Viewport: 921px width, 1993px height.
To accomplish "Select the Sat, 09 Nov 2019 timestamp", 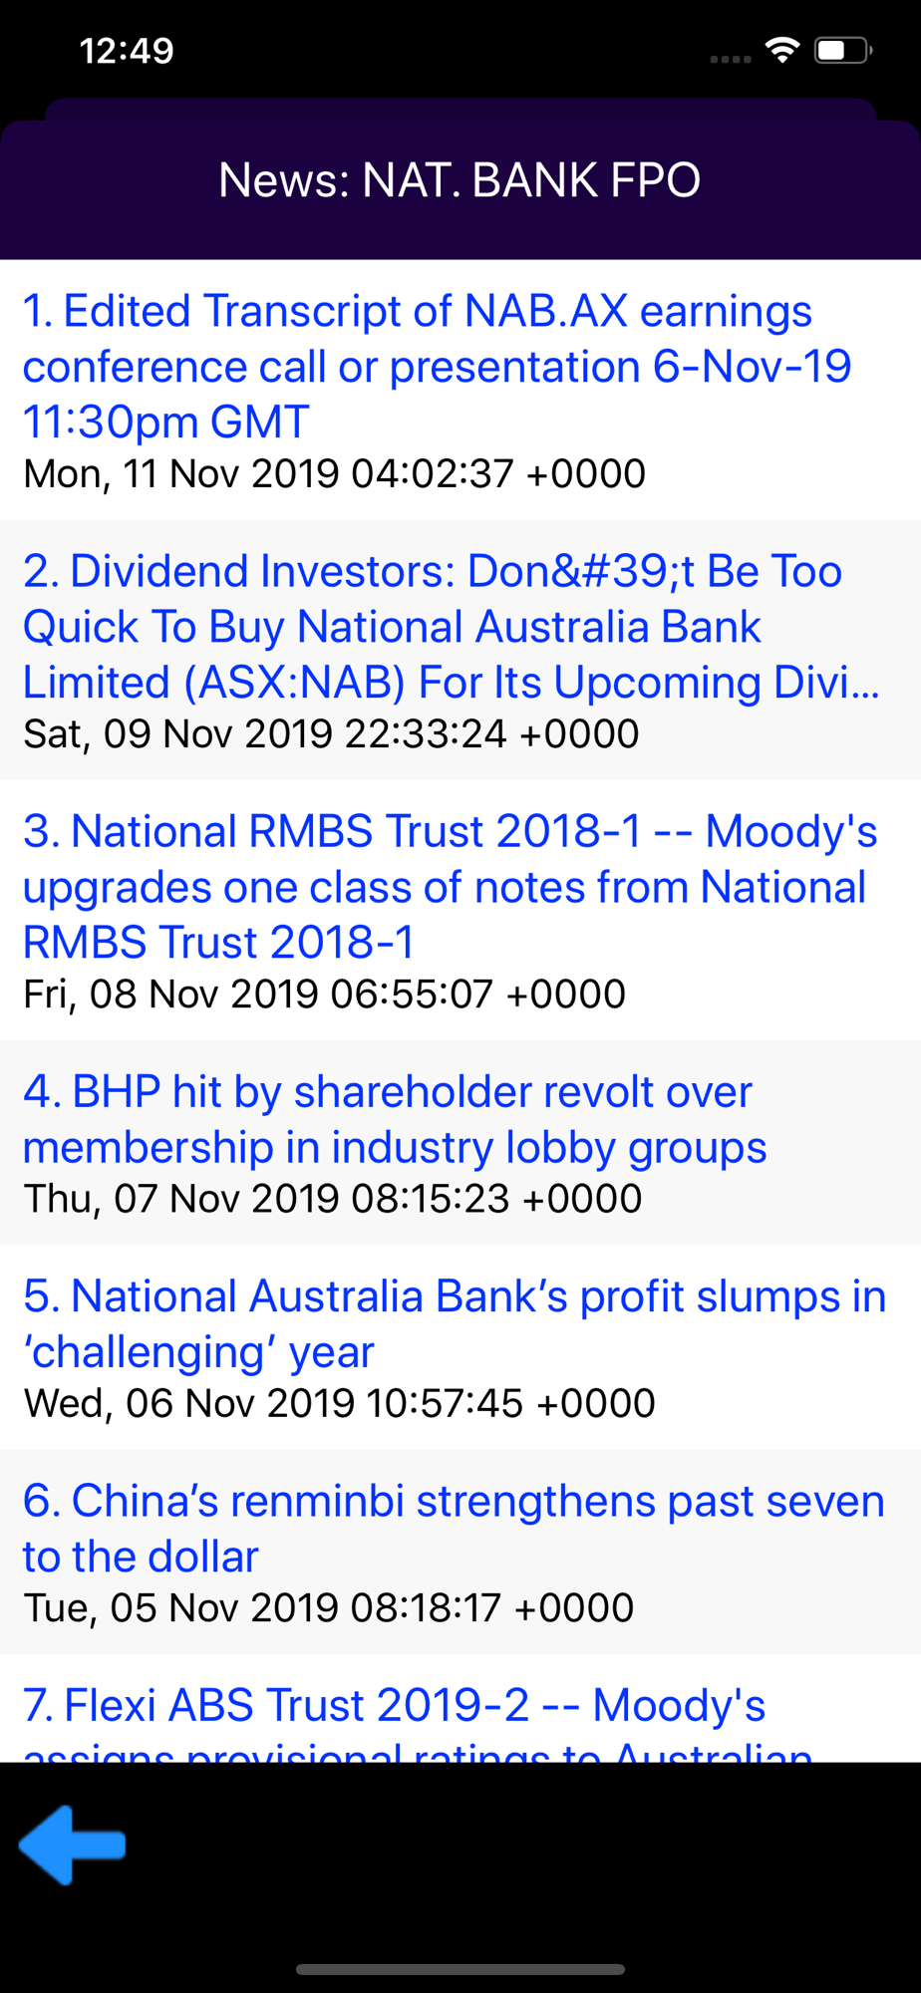I will pos(331,733).
